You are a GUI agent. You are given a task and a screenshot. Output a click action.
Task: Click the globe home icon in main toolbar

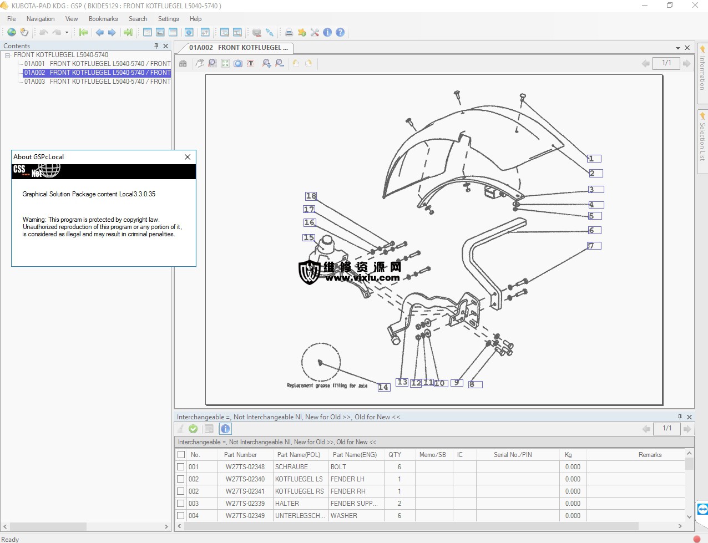11,32
